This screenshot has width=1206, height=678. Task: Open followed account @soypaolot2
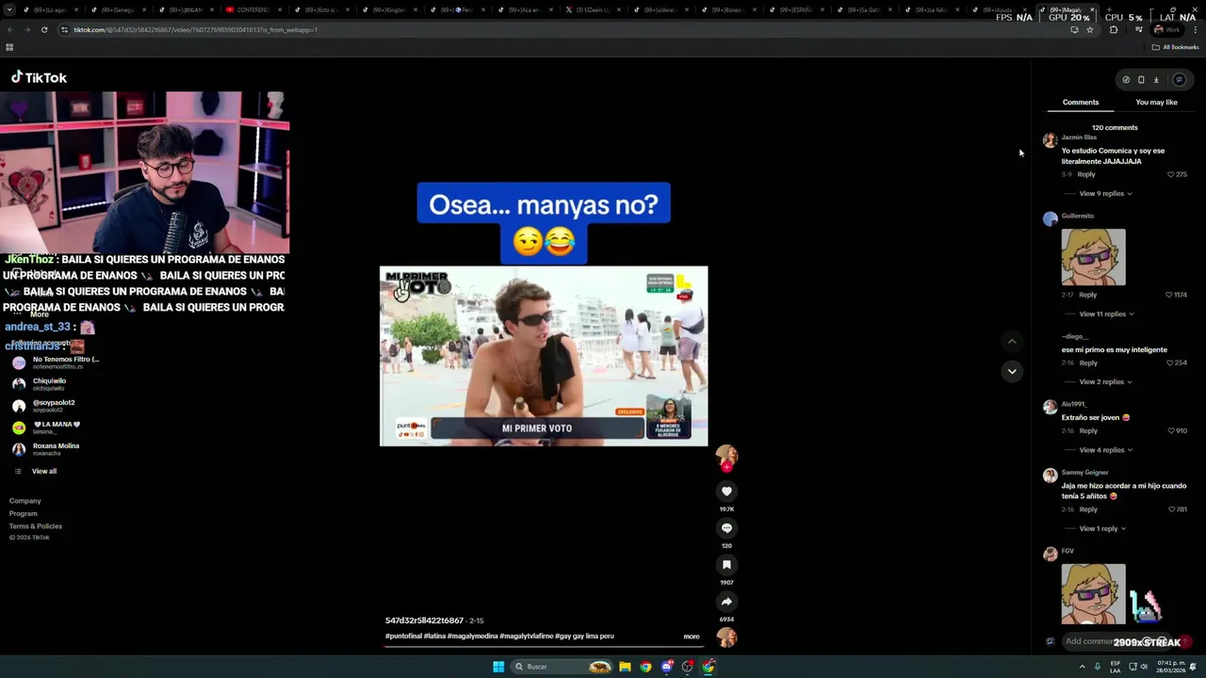pyautogui.click(x=43, y=406)
